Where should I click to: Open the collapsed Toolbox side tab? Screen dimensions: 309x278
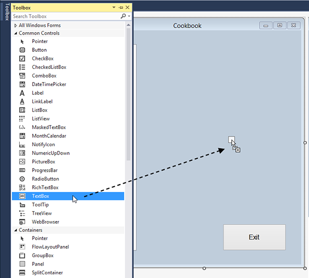7,12
